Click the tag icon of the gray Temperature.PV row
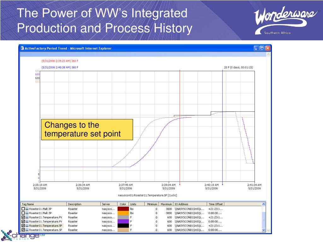323x242 pixels. point(27,217)
